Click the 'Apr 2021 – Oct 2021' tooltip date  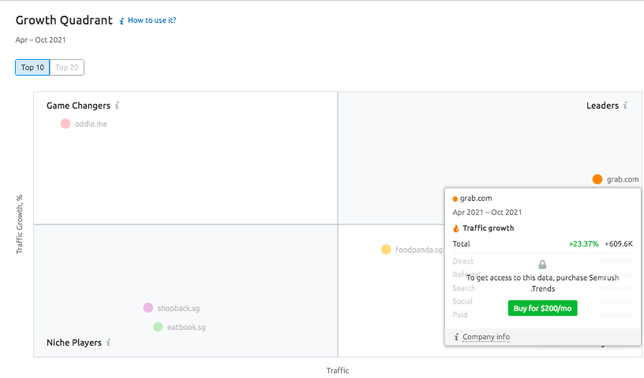pyautogui.click(x=487, y=213)
